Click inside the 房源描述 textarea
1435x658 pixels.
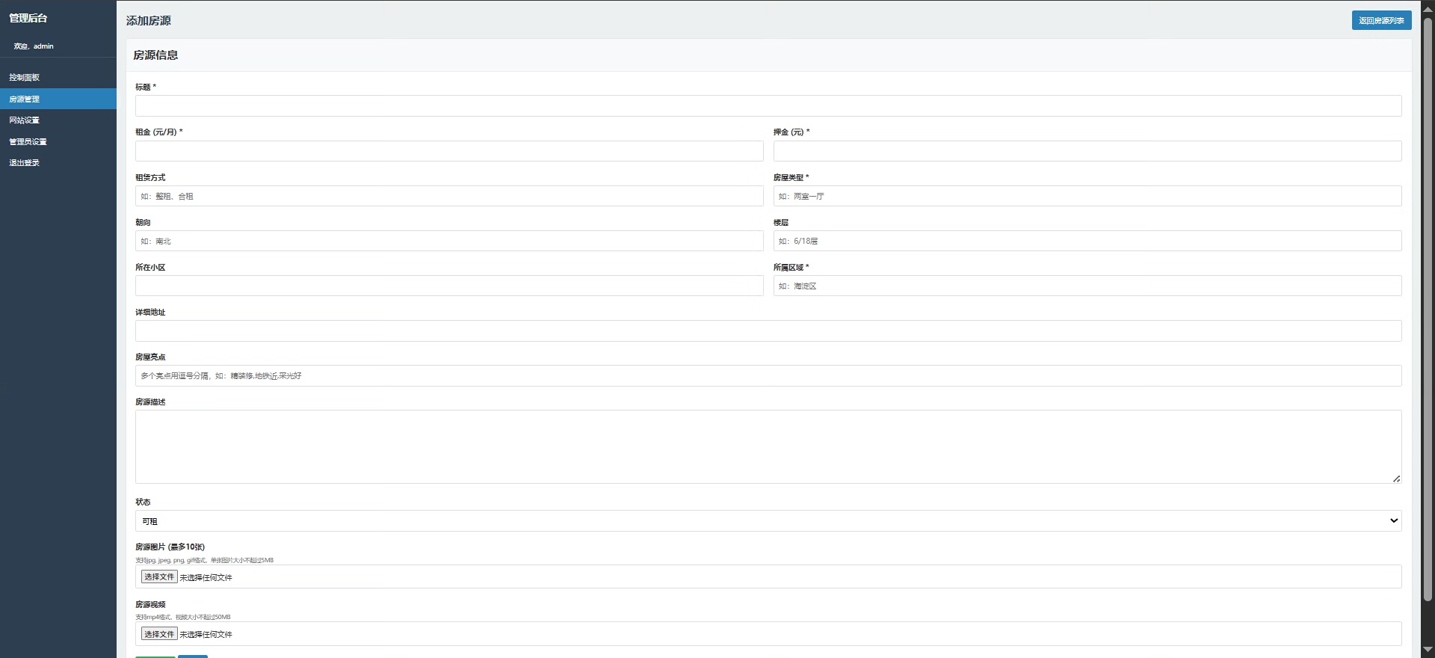pos(768,446)
